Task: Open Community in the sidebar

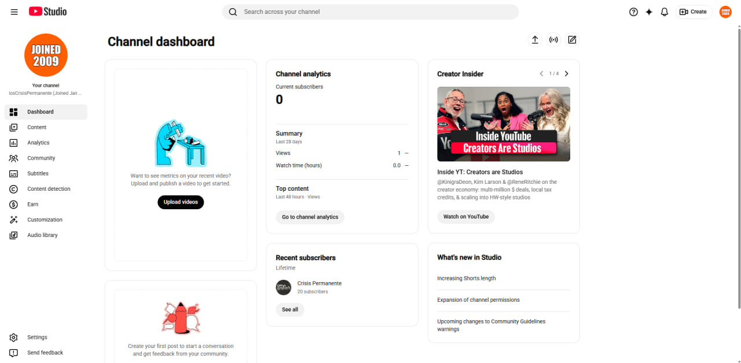Action: tap(46, 158)
